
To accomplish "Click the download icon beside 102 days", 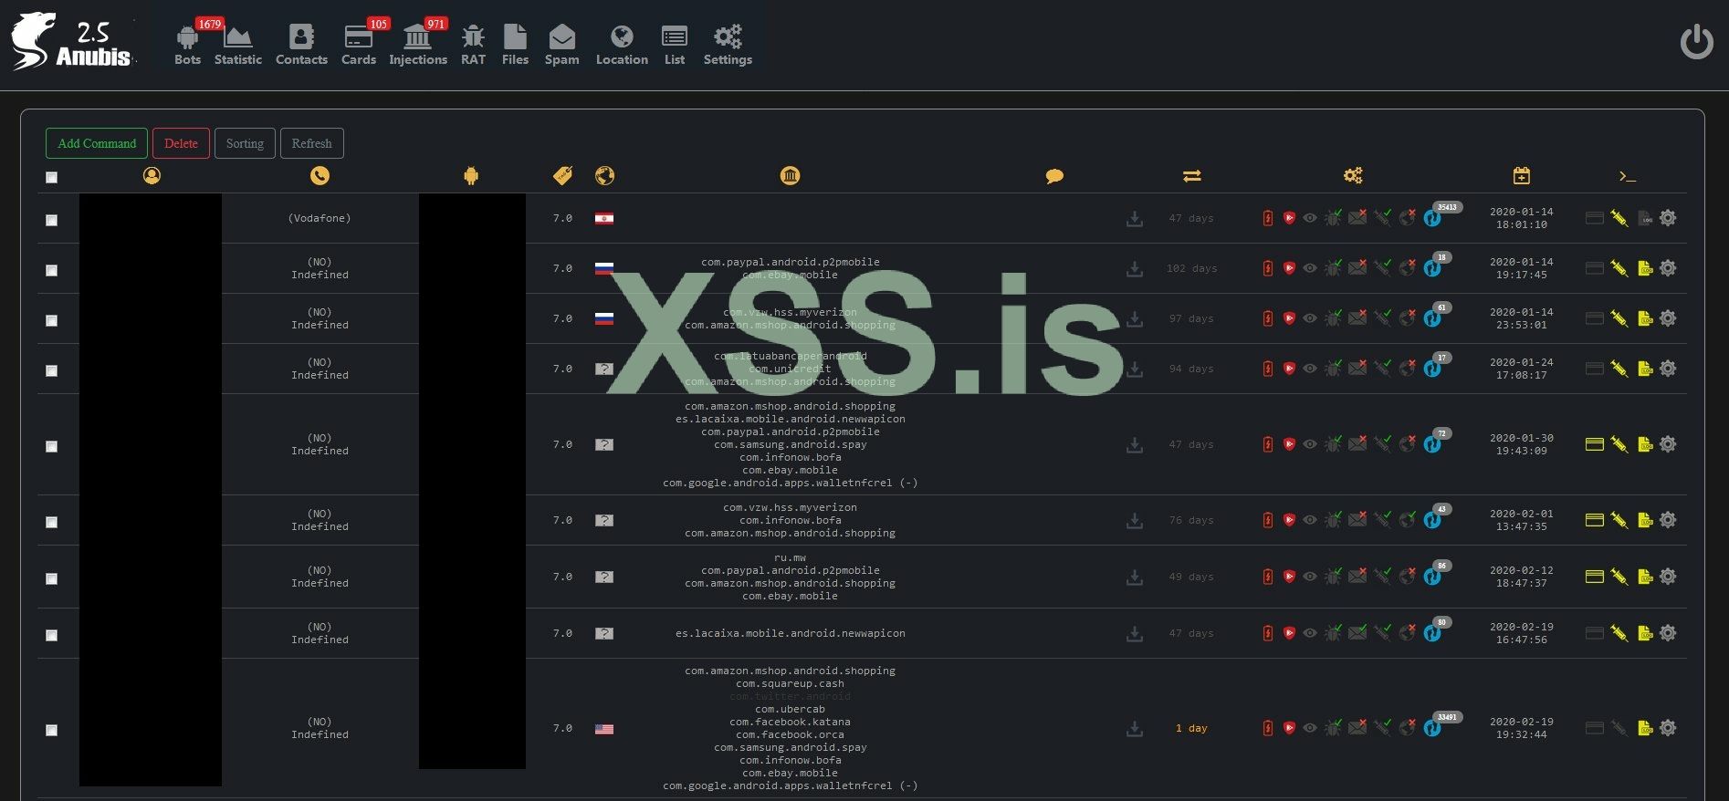I will [1135, 269].
